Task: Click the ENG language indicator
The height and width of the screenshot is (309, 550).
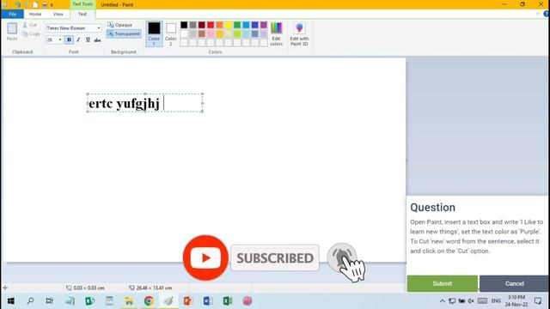Action: point(496,301)
